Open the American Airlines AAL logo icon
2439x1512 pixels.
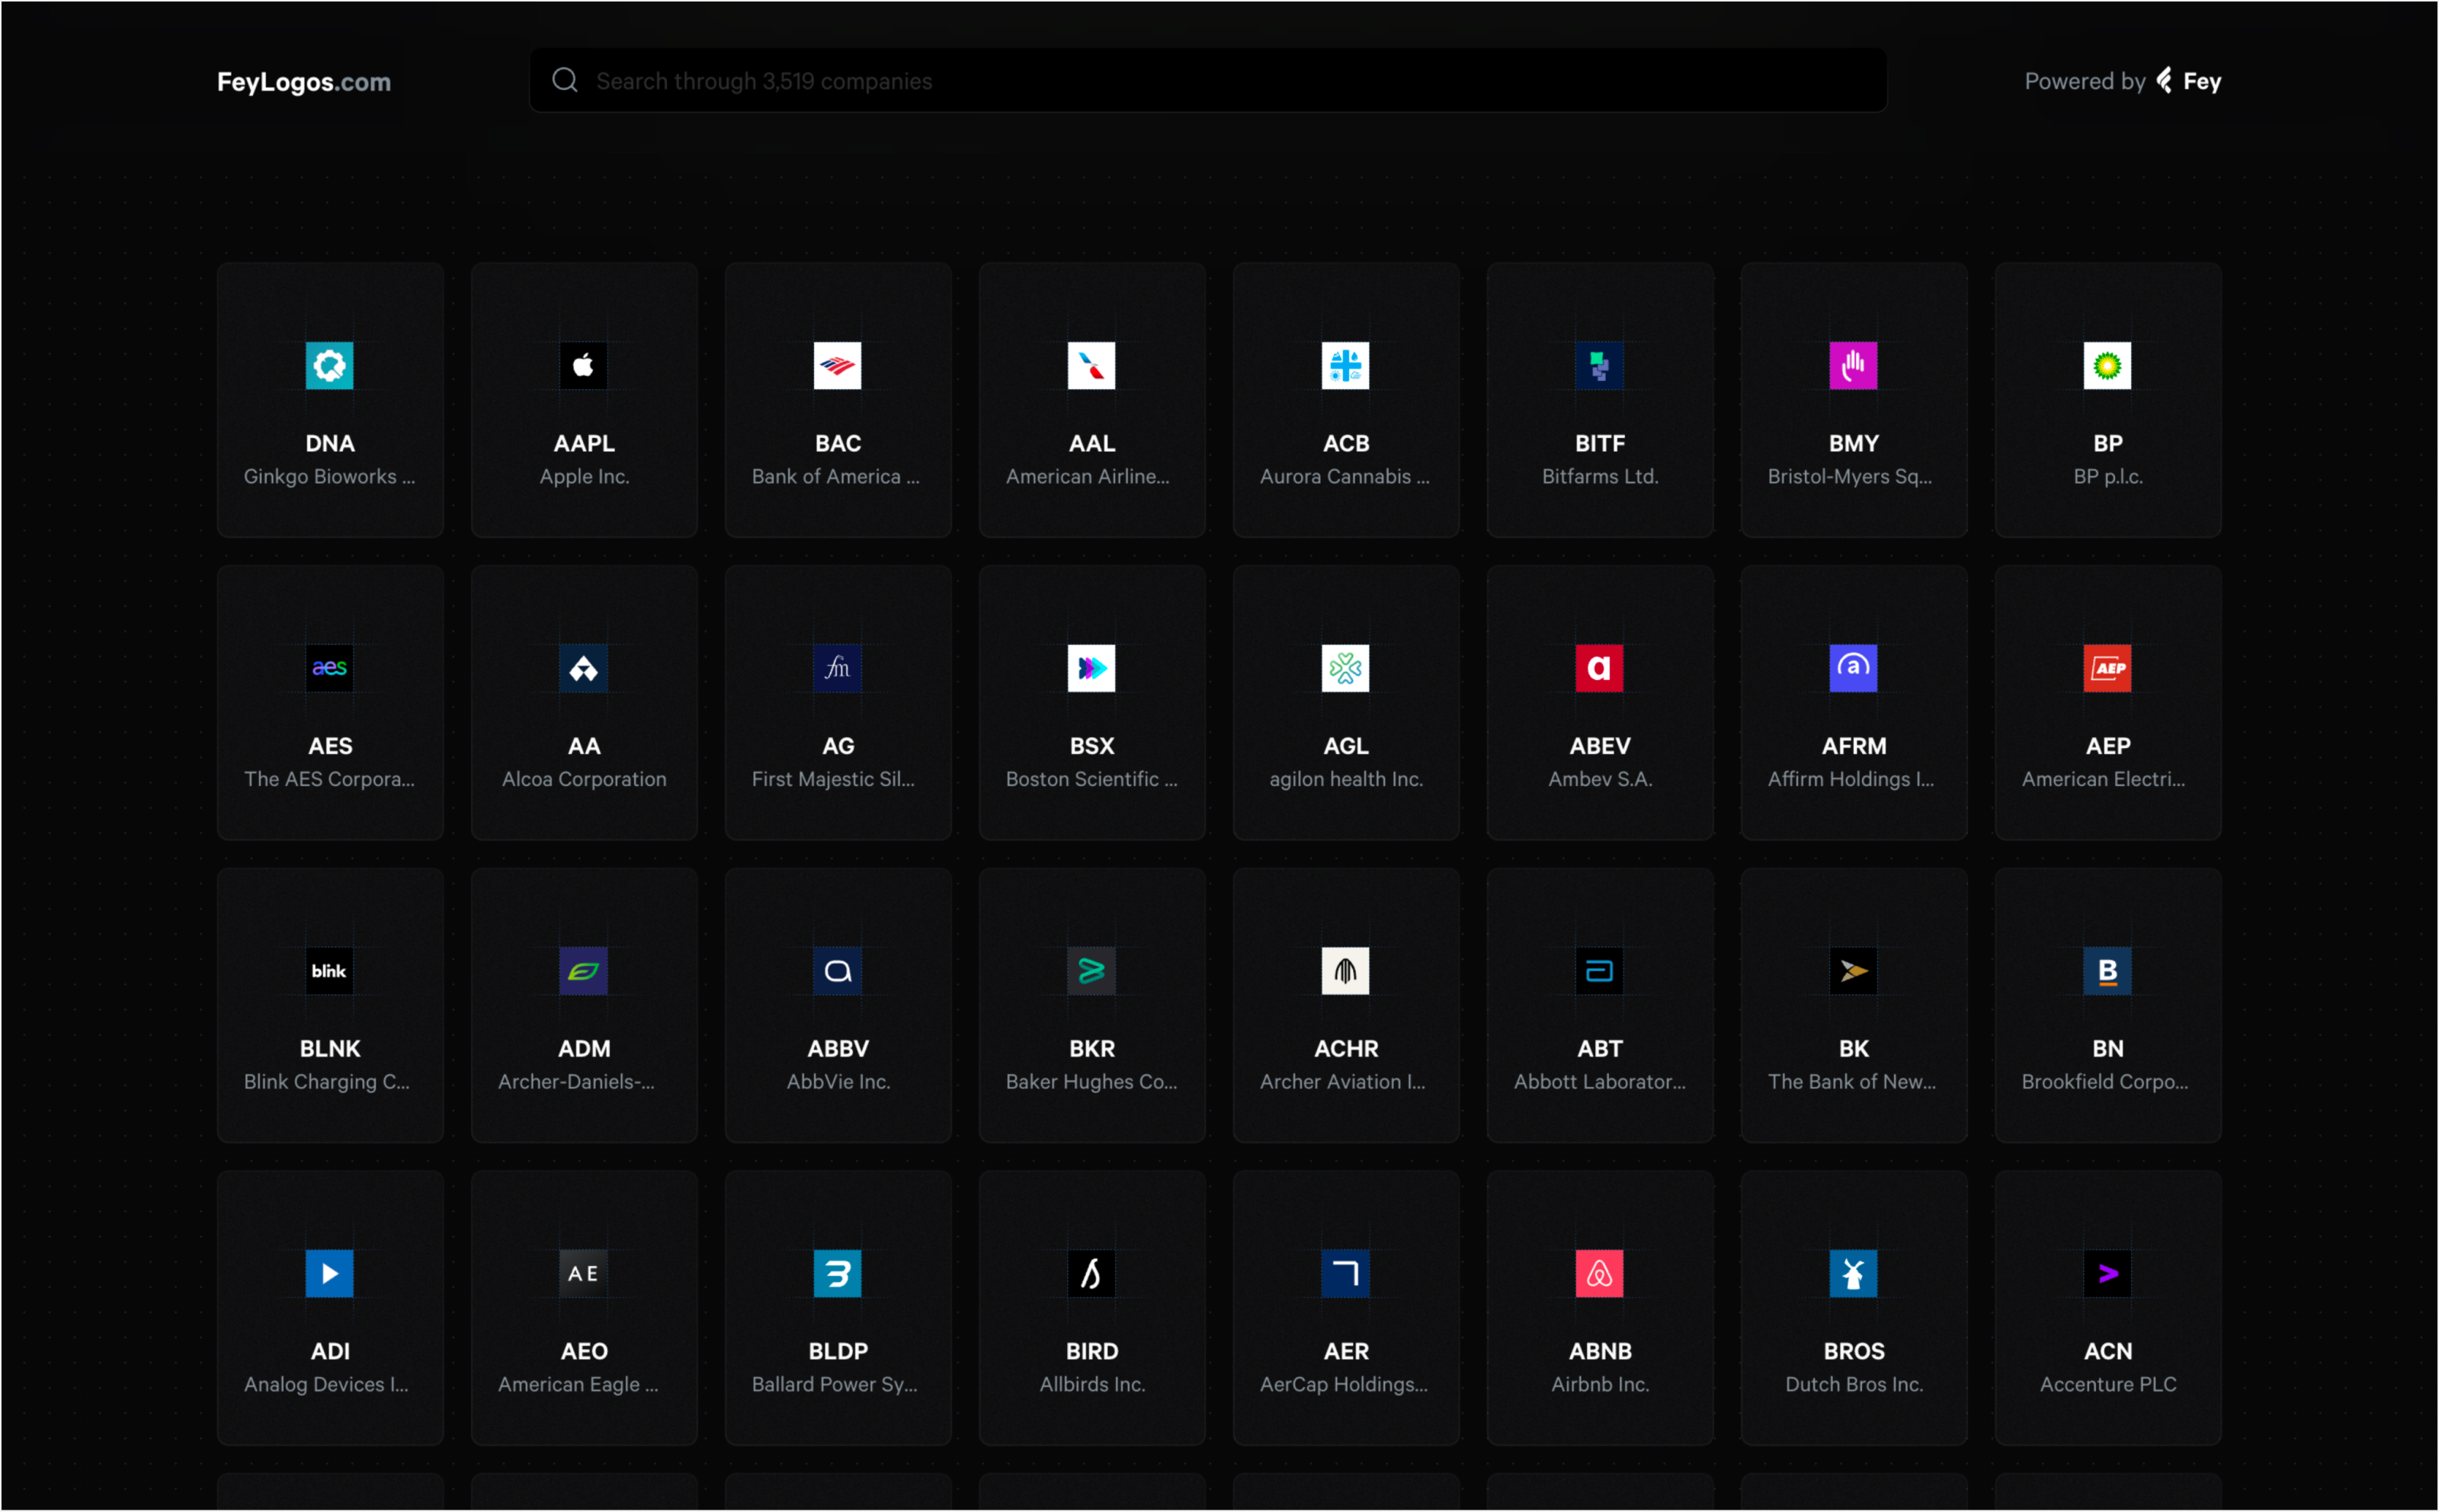click(1091, 366)
